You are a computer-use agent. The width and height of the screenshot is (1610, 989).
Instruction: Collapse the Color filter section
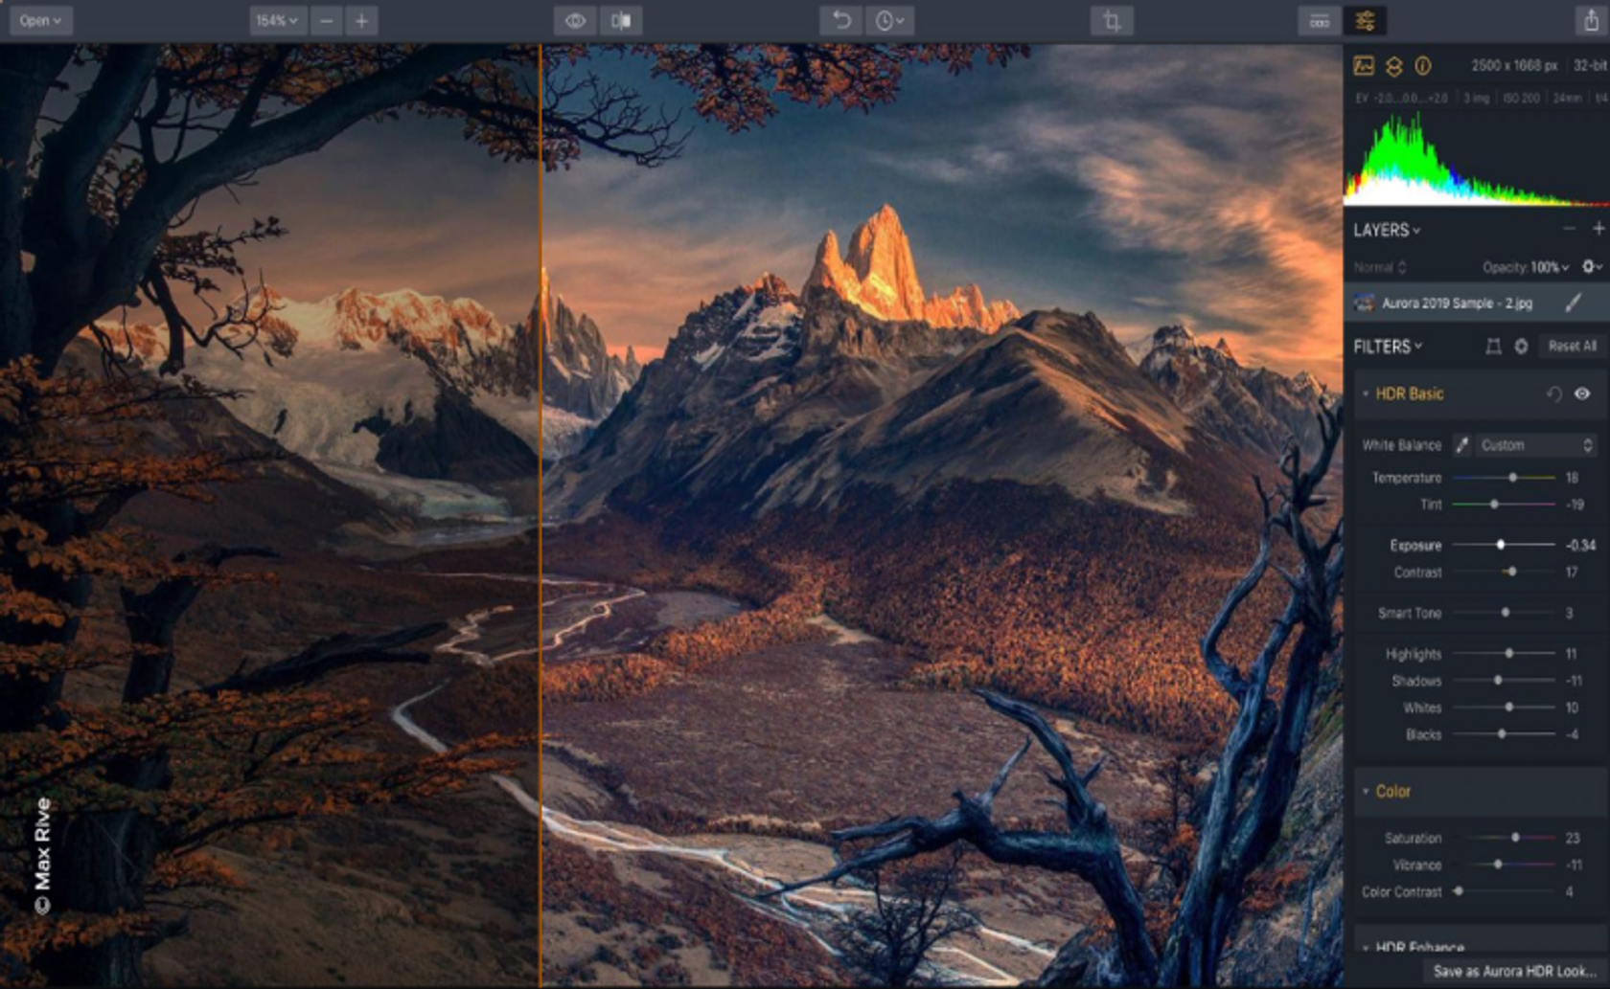click(x=1368, y=792)
